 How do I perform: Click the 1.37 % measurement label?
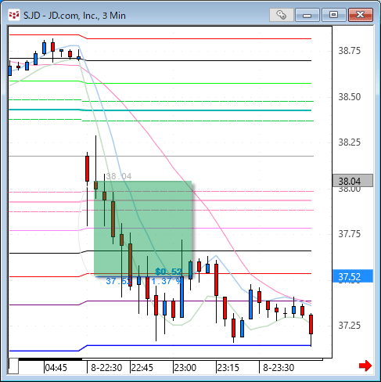(x=167, y=281)
